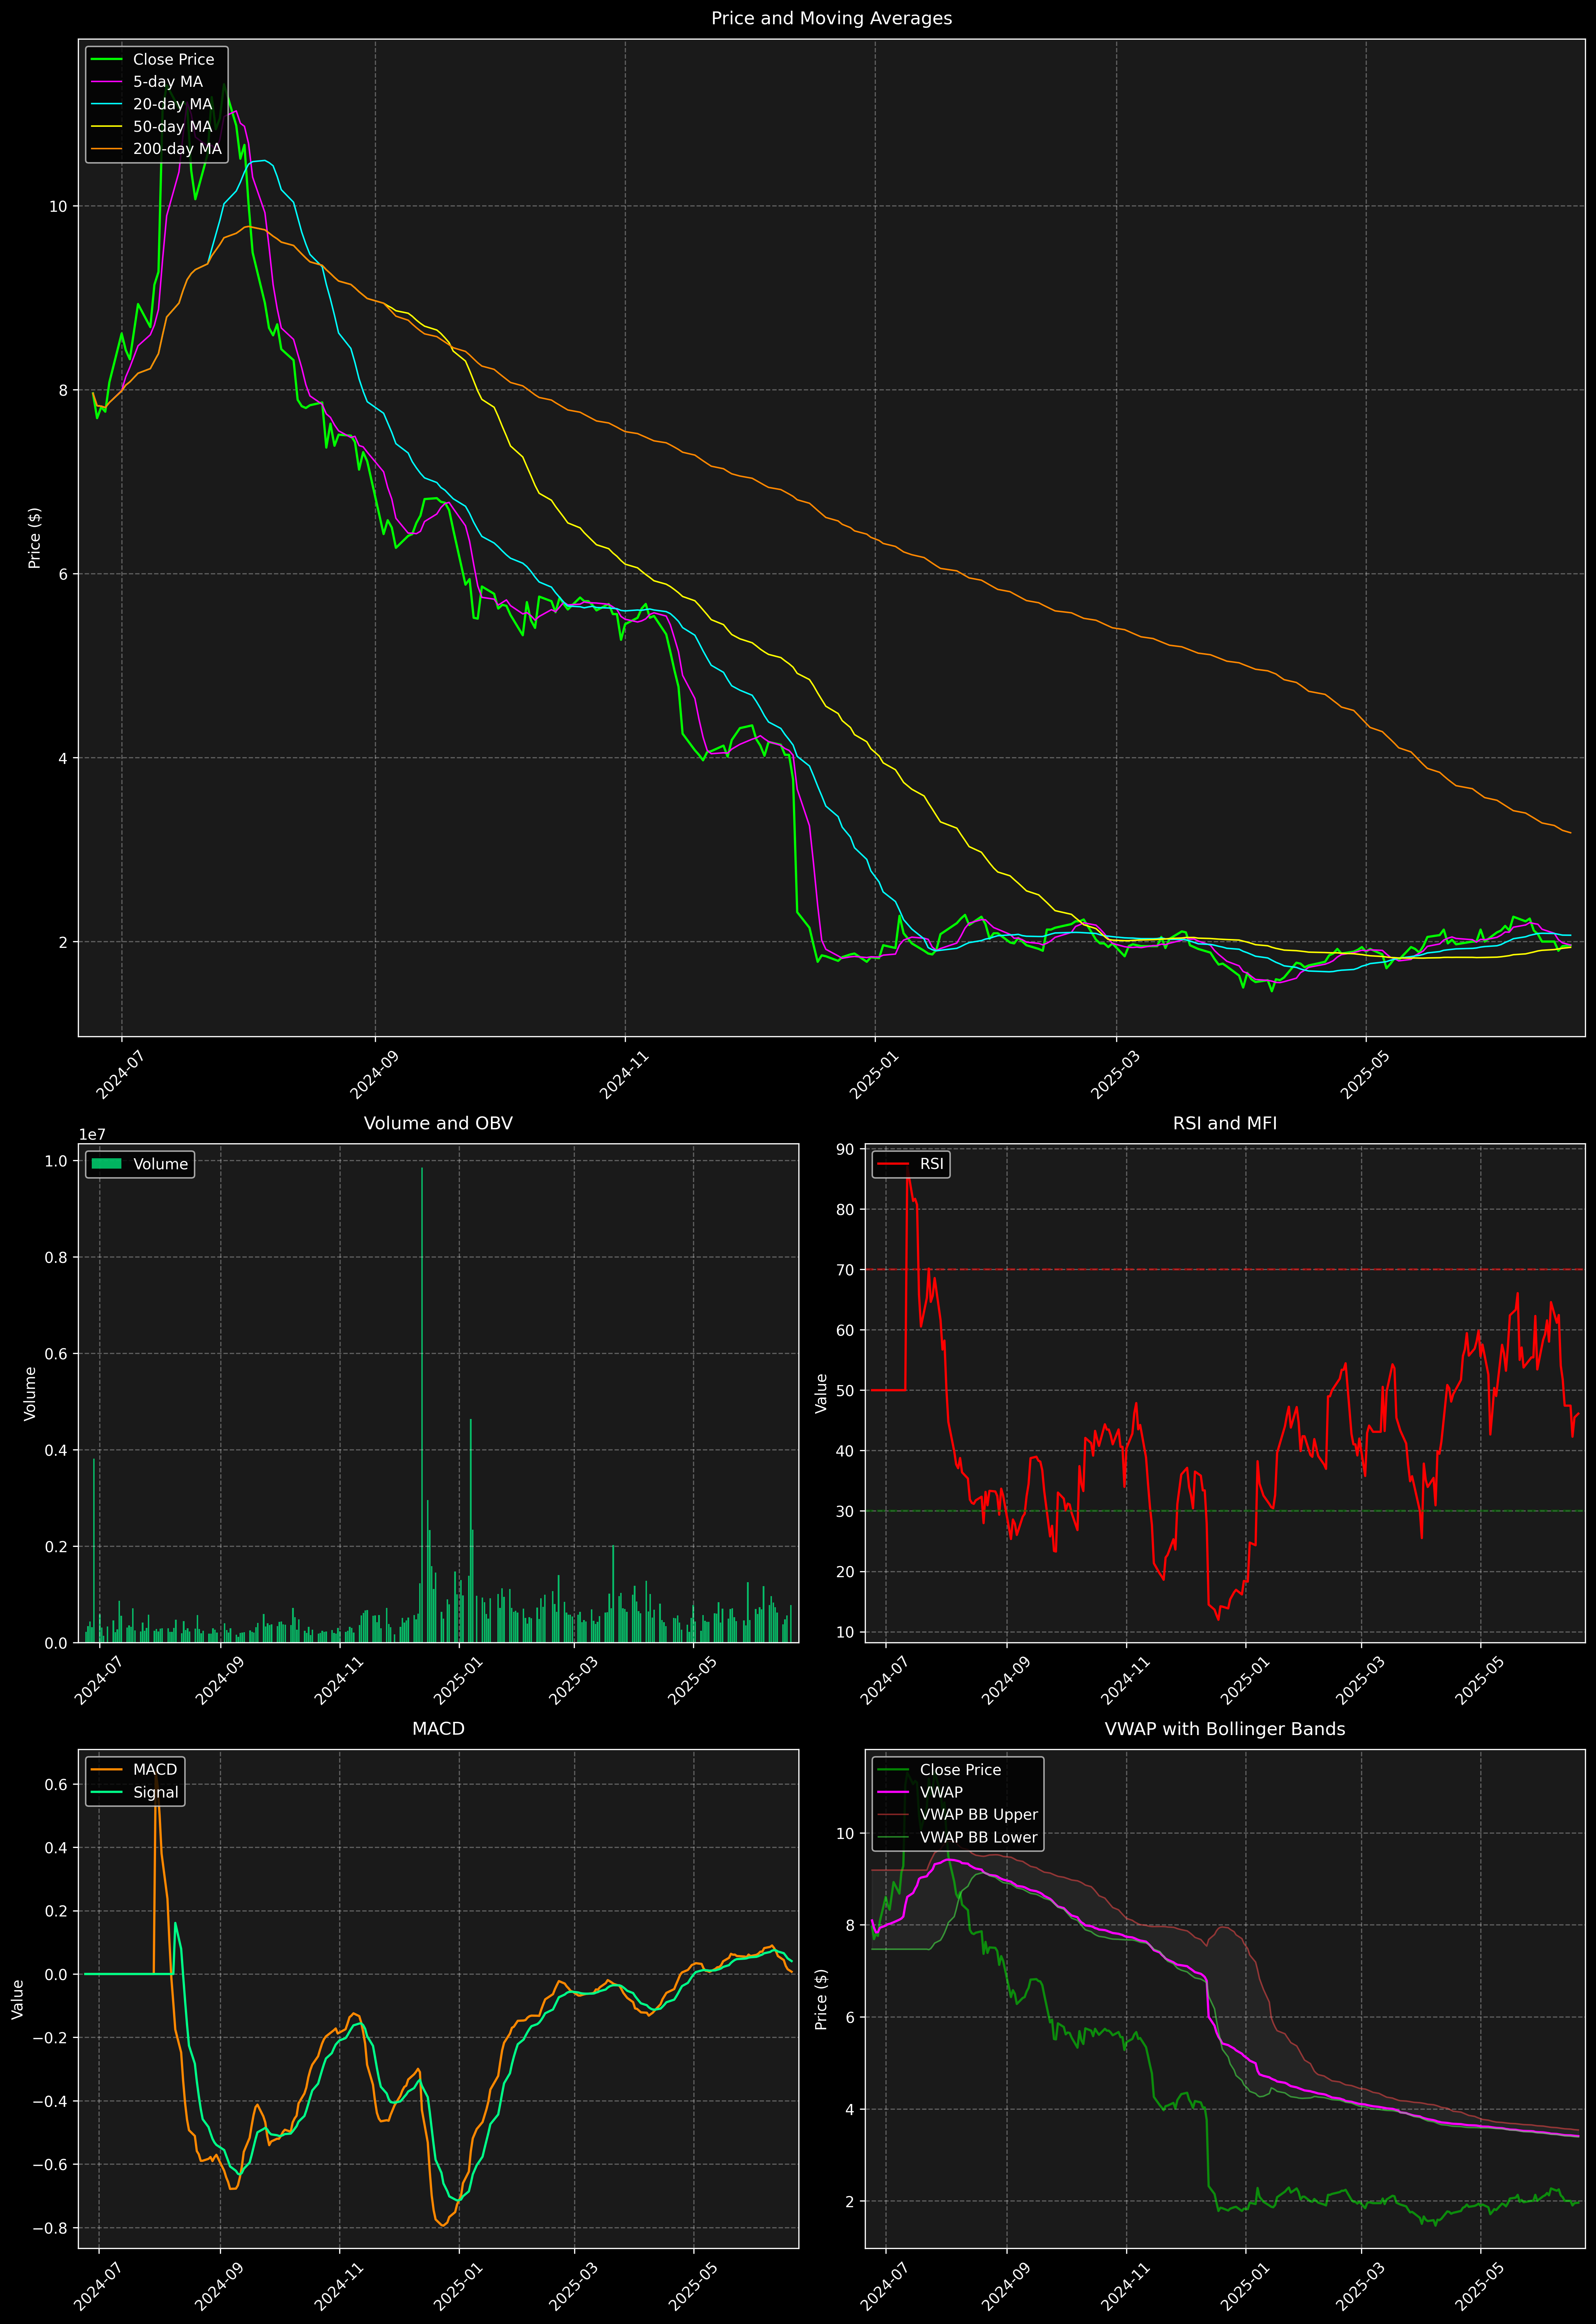
Task: Click the 'MACD' chart title
Action: click(438, 1729)
